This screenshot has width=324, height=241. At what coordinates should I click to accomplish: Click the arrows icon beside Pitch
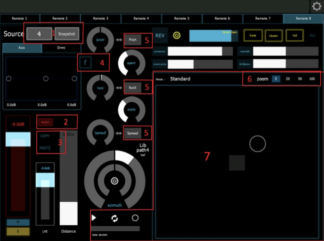[119, 40]
